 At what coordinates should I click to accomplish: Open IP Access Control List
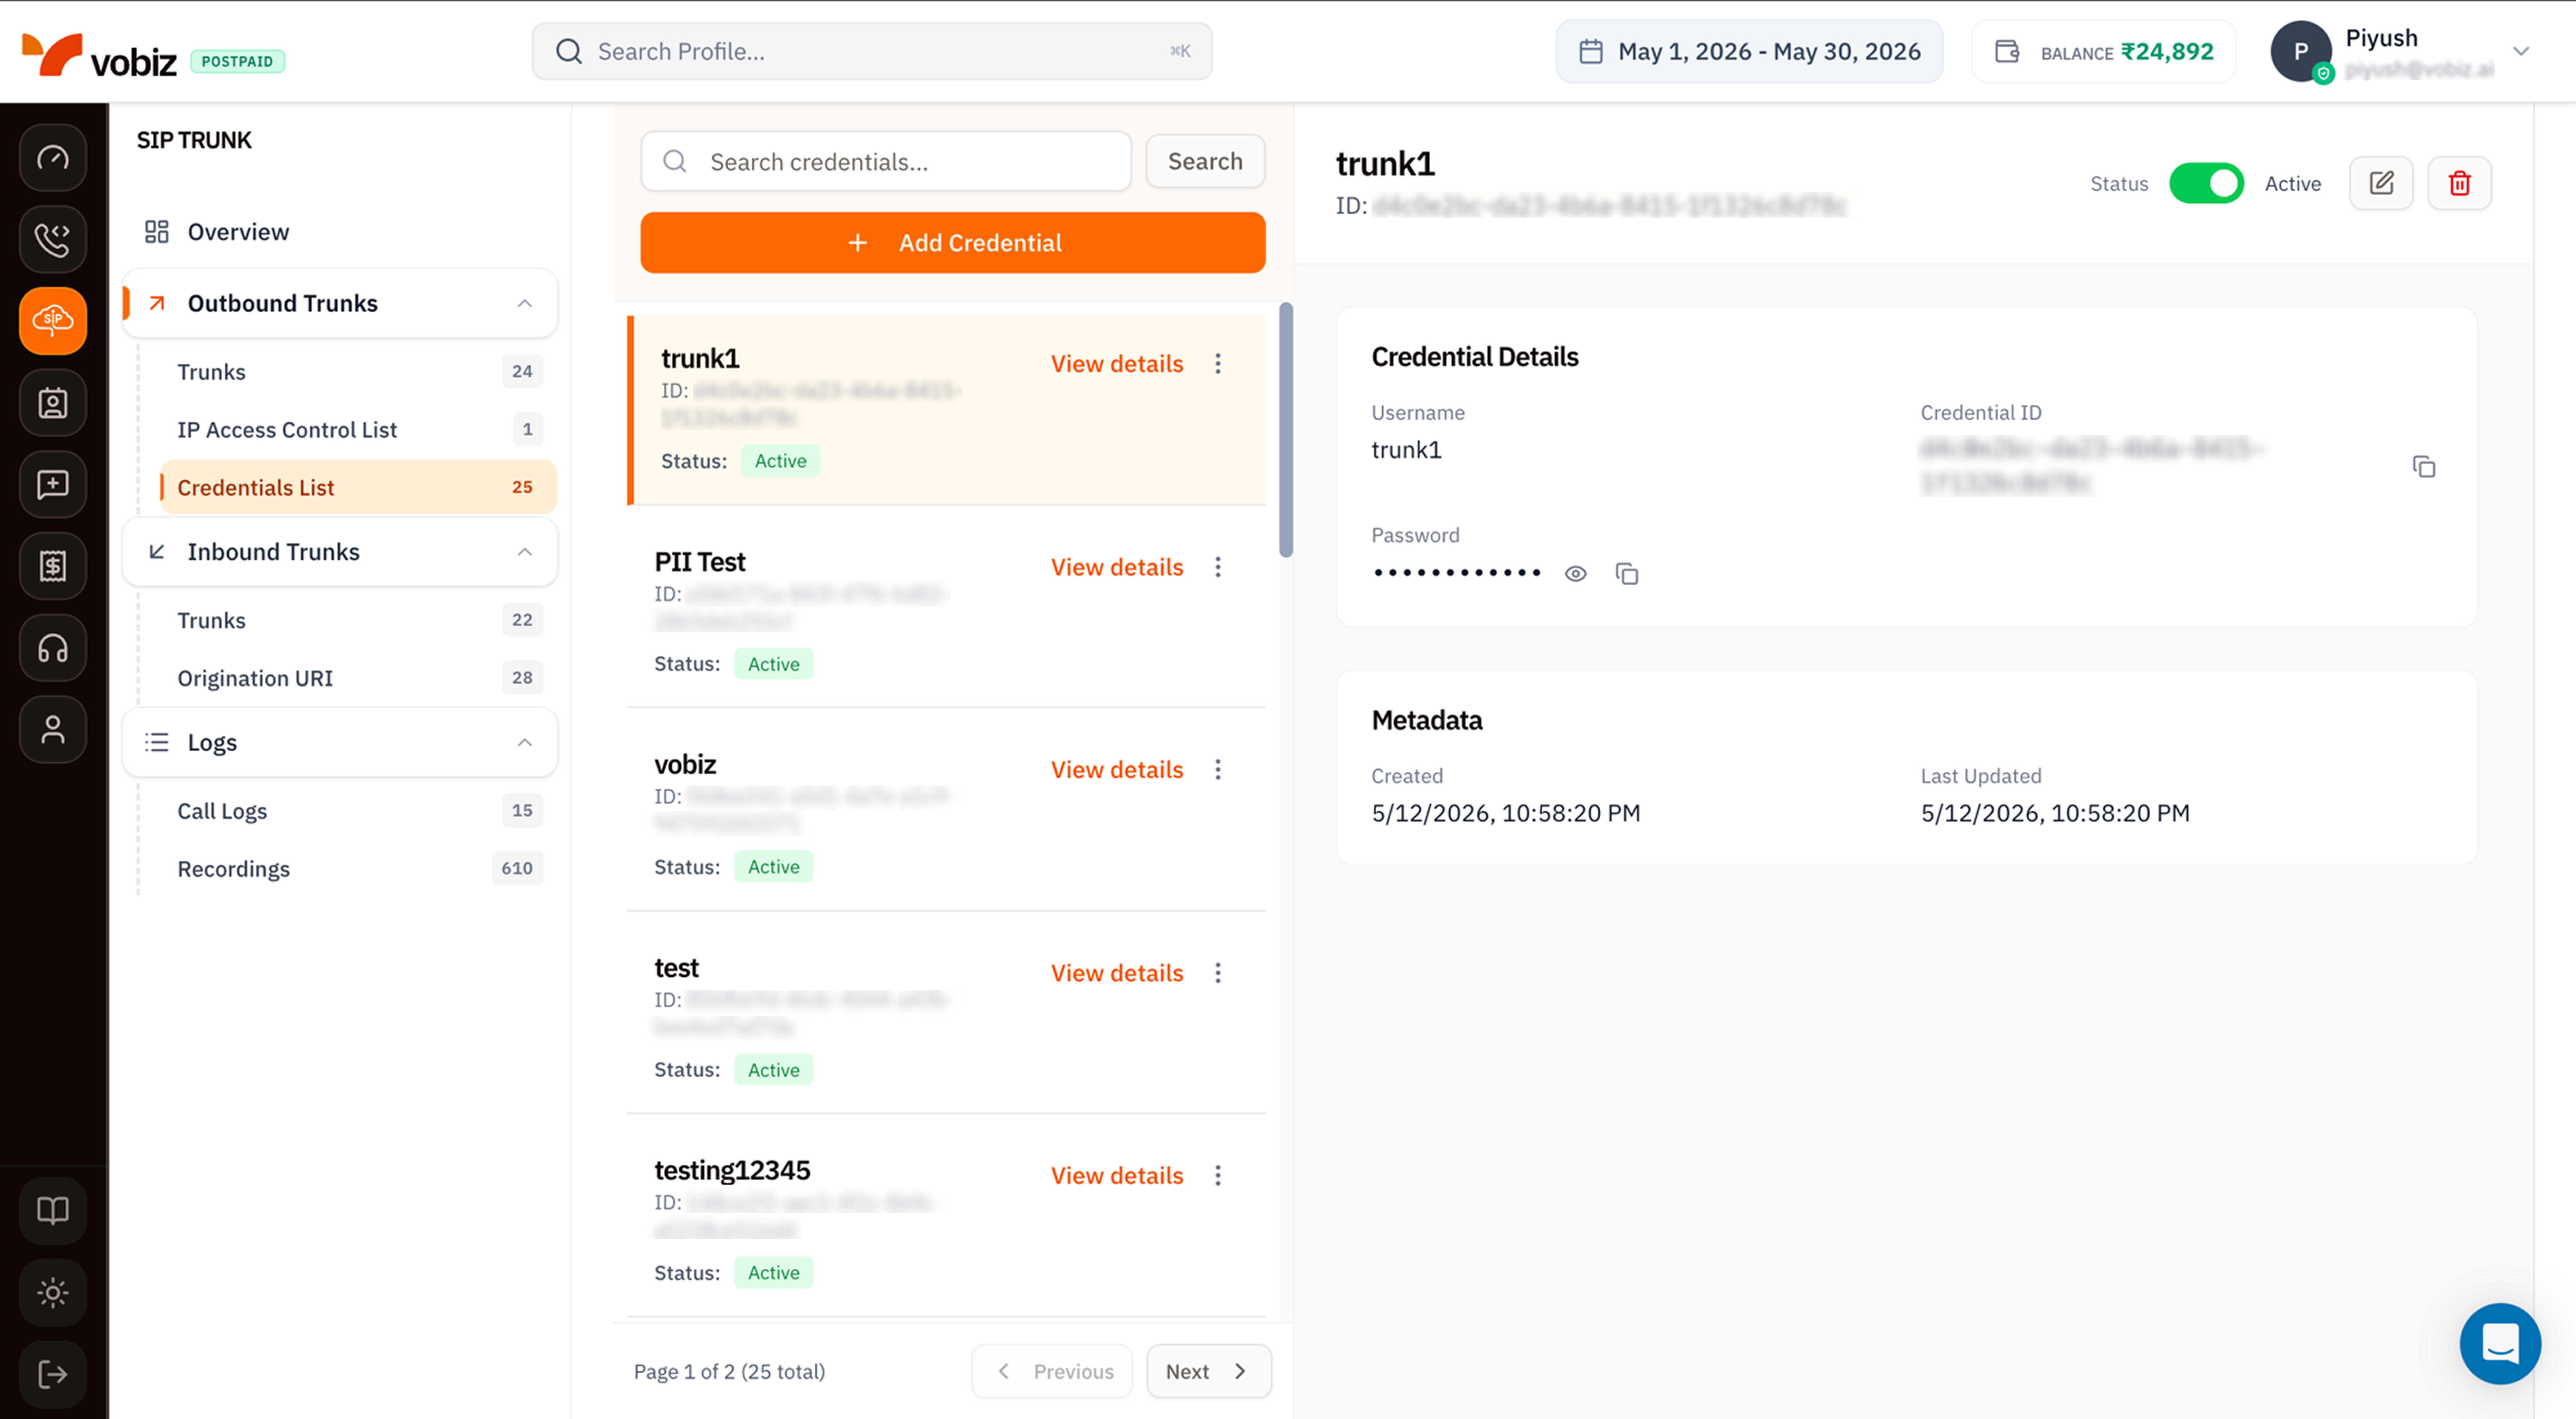[360, 430]
